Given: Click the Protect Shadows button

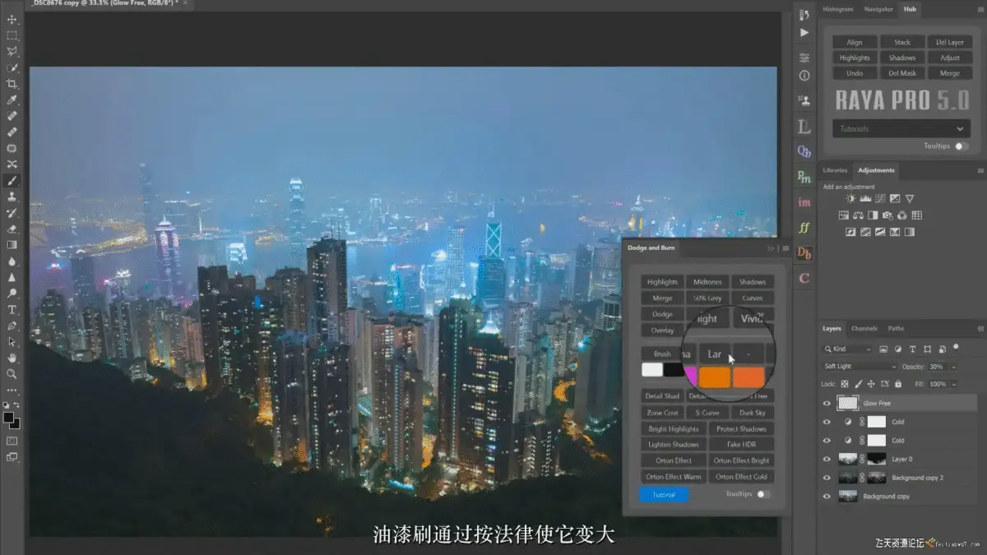Looking at the screenshot, I should coord(741,428).
